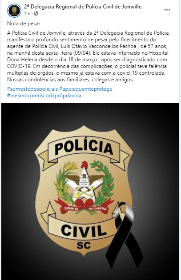Click the eagle on the coat of arms
181x280 pixels.
[84, 180]
